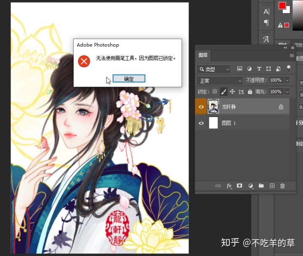Toggle lock transparent pixels icon
The width and height of the screenshot is (303, 256).
coord(215,91)
